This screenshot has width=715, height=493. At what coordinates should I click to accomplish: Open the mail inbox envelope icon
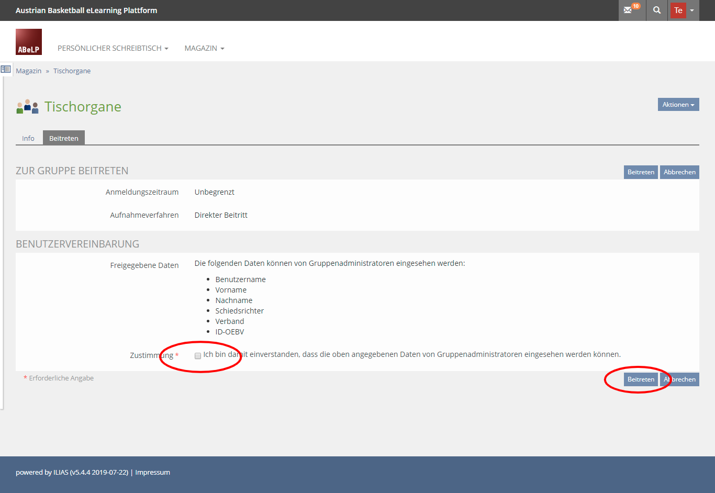[628, 10]
